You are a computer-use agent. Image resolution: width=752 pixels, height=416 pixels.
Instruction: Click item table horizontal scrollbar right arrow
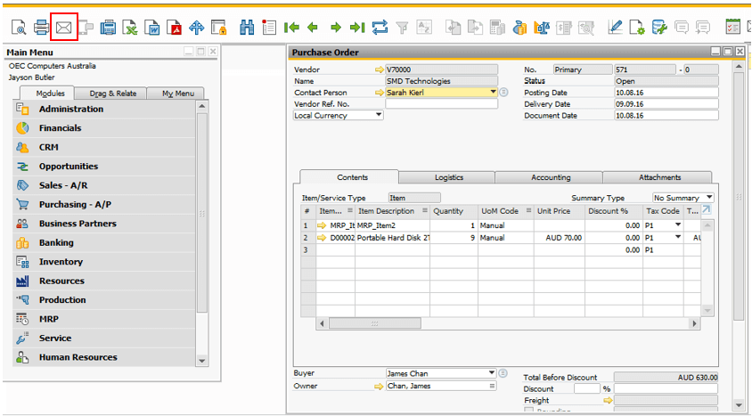pos(694,323)
